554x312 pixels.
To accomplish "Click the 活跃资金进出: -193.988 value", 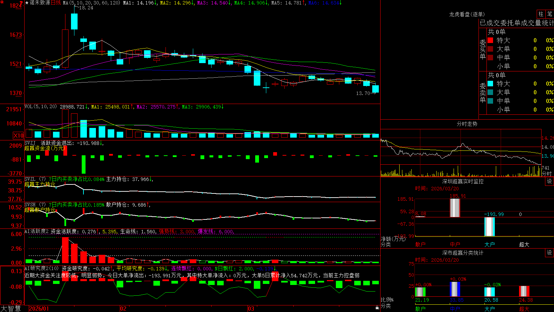I will coord(70,143).
